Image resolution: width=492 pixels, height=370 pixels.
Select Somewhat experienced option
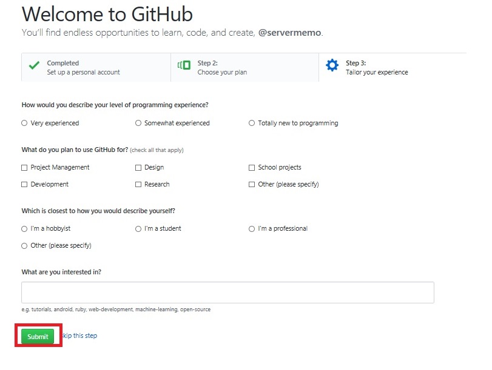[138, 123]
